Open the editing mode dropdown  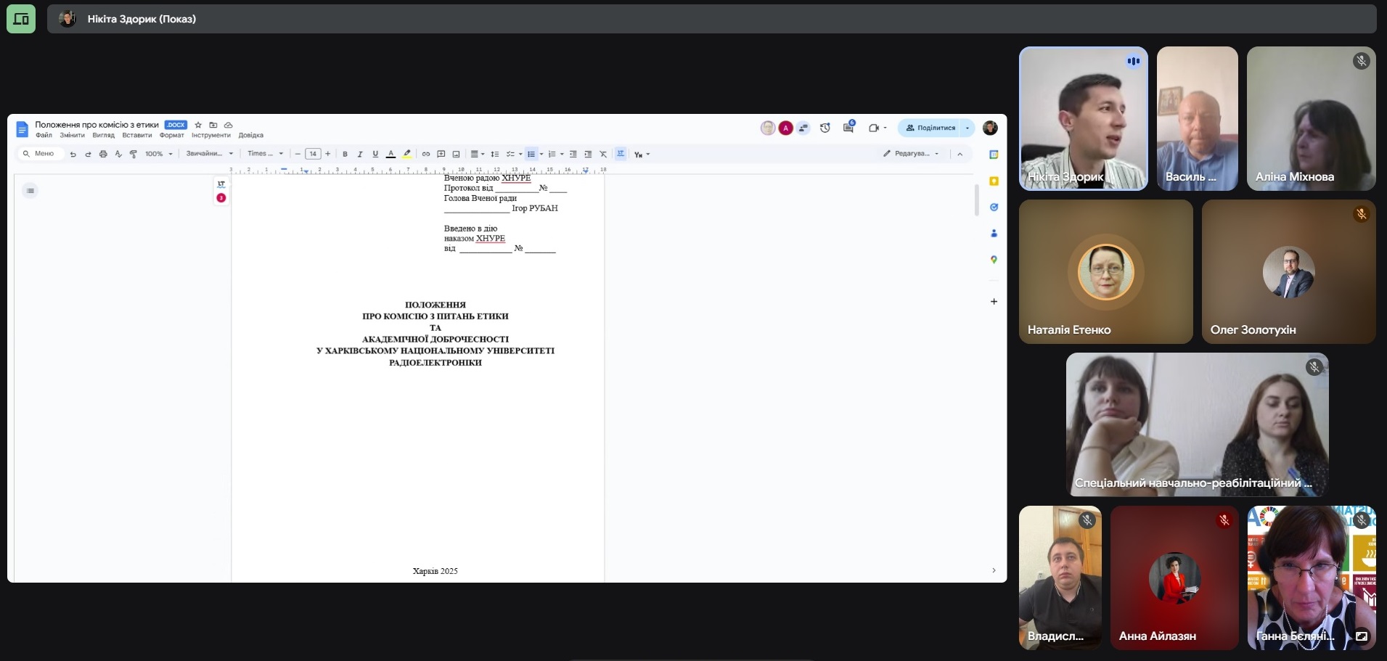coord(911,154)
